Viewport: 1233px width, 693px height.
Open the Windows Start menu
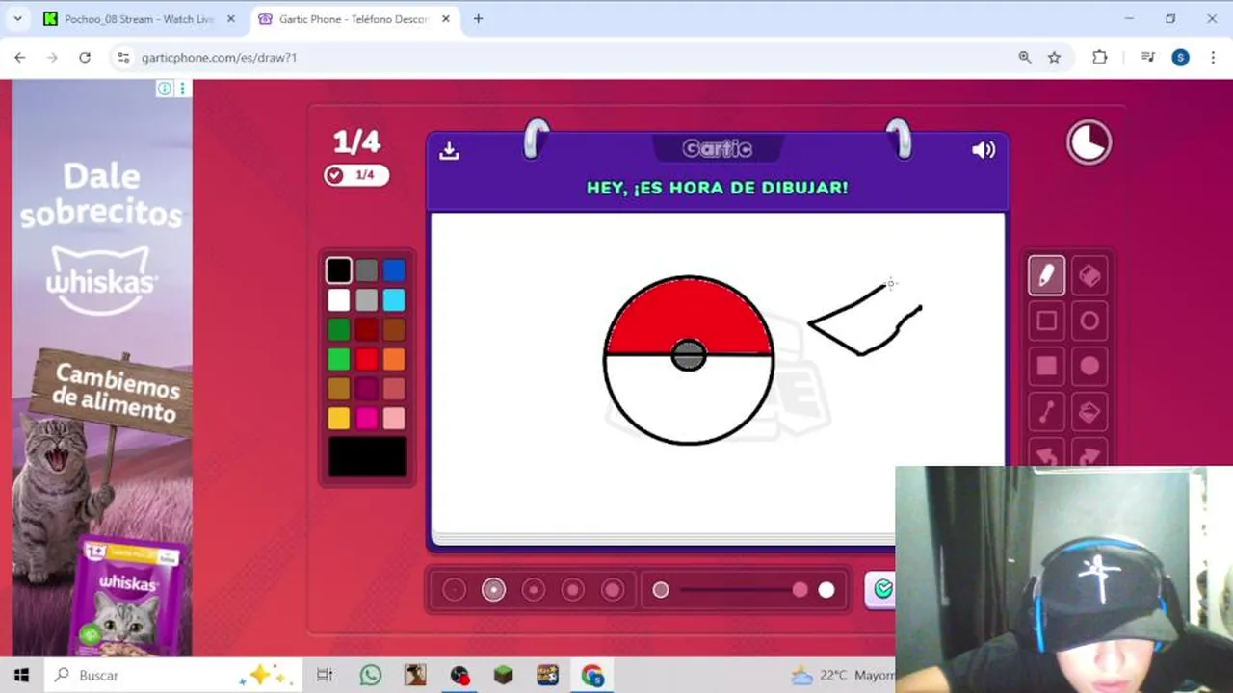(21, 676)
